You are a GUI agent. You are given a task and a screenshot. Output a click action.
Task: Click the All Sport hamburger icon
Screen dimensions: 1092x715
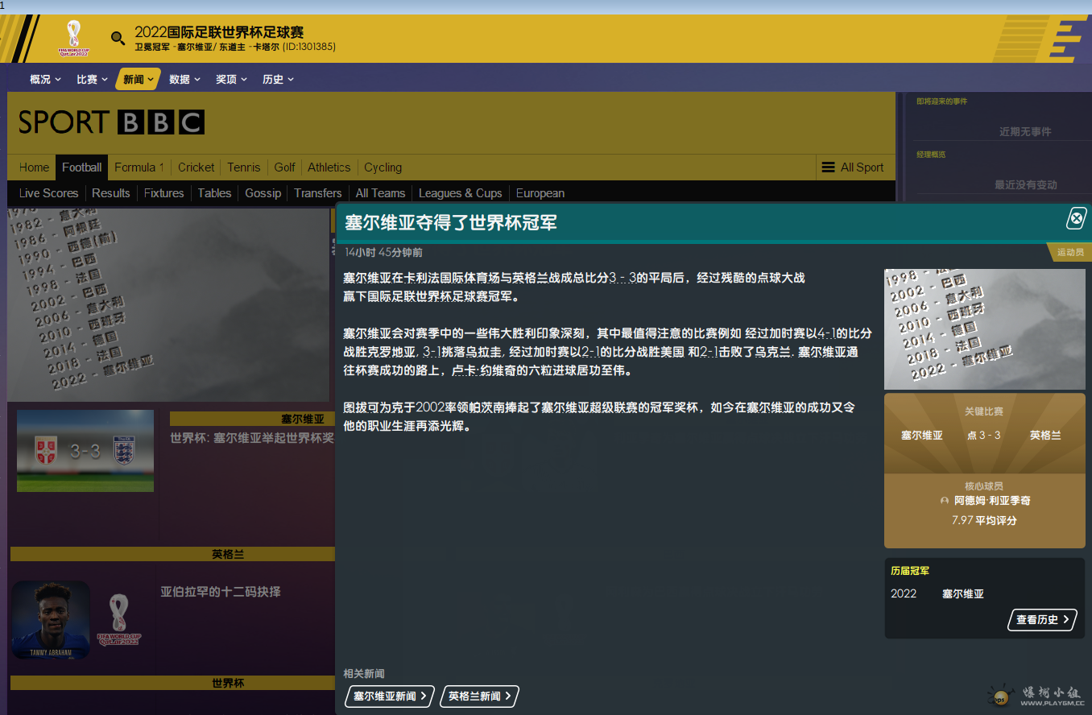click(828, 167)
